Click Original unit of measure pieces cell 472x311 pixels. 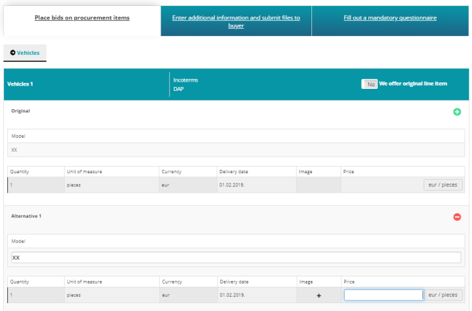(x=112, y=185)
